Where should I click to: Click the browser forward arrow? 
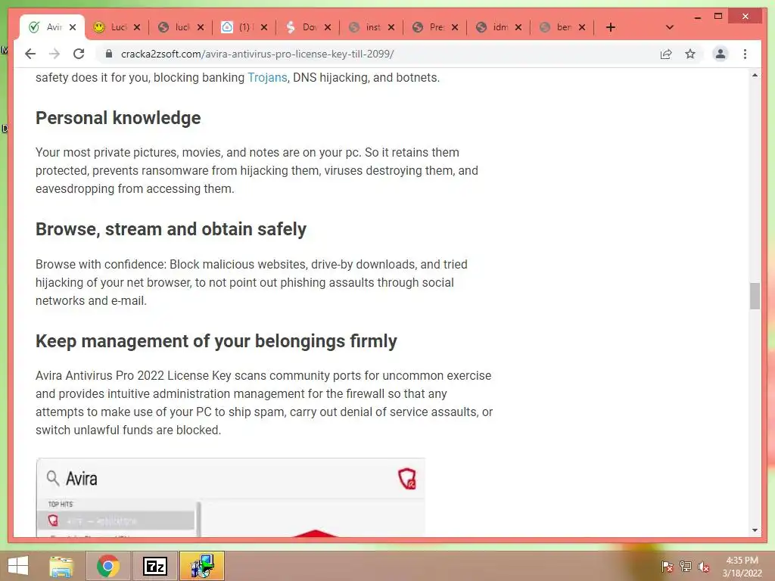54,54
